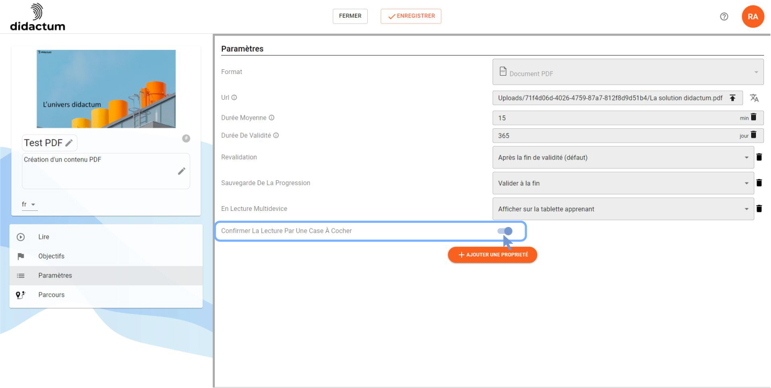
Task: Click AJOUTER UNE PROPRIÉTÉ button
Action: pyautogui.click(x=492, y=255)
